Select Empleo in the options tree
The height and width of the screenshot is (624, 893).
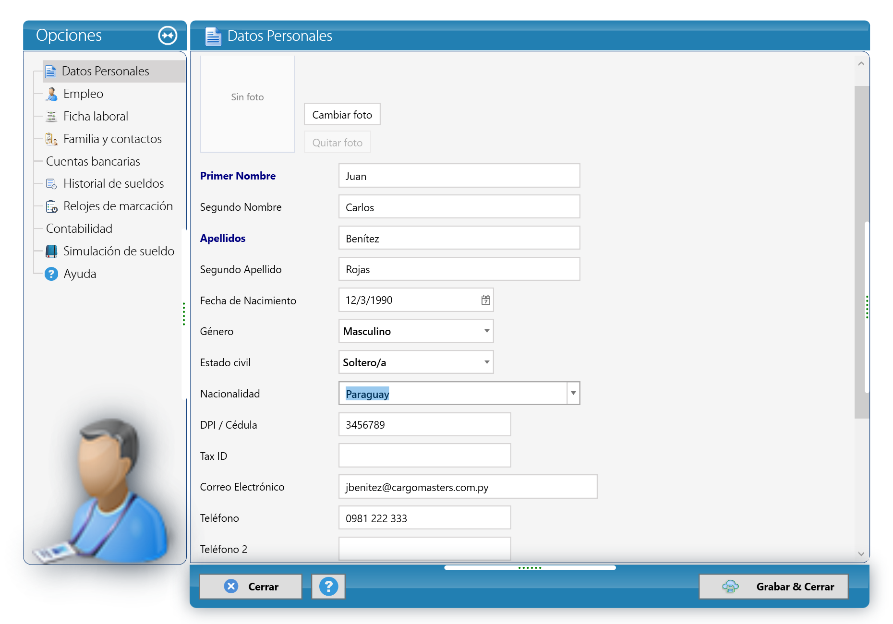(84, 94)
